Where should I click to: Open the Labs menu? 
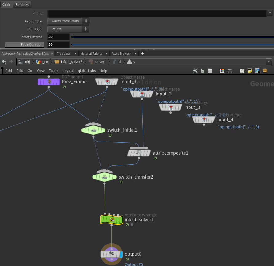(92, 71)
